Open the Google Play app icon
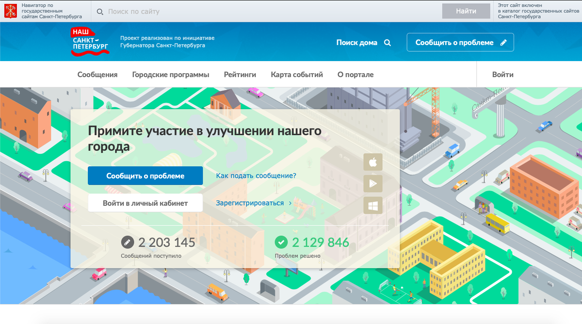Screen dimensions: 582x324 (372, 183)
